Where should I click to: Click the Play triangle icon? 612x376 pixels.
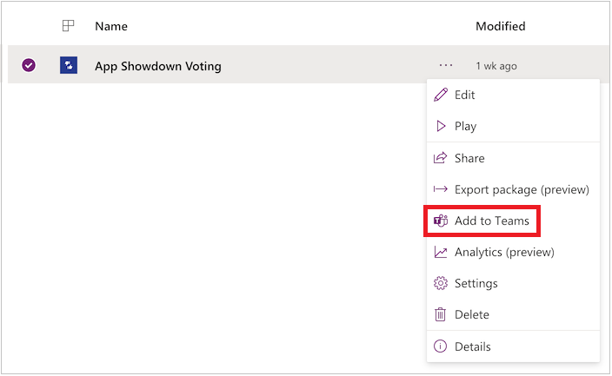pos(440,126)
